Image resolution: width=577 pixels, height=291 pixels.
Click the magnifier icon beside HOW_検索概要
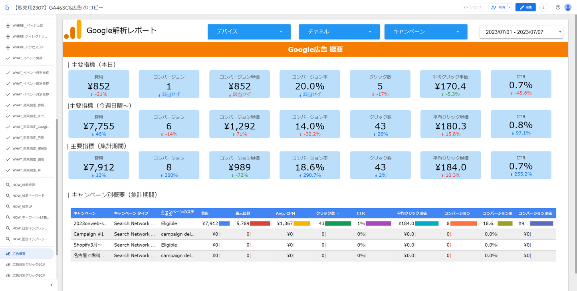click(x=8, y=185)
